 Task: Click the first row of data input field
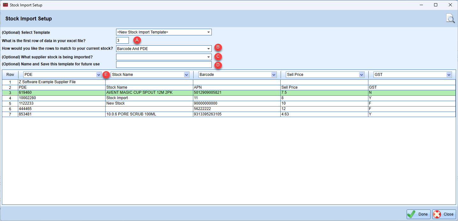point(122,41)
